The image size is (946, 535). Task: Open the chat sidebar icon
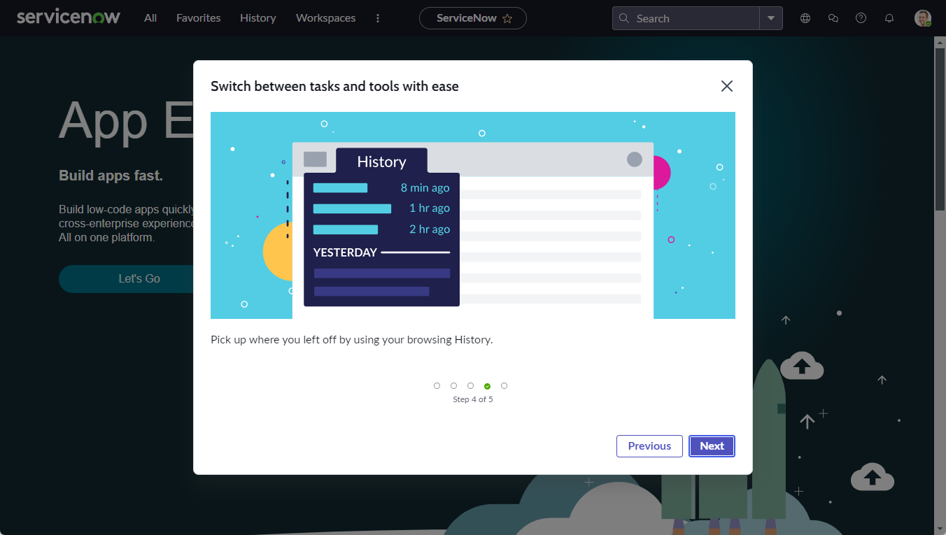pos(833,18)
